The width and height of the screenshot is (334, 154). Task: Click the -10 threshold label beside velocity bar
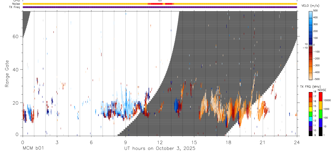click(305, 48)
